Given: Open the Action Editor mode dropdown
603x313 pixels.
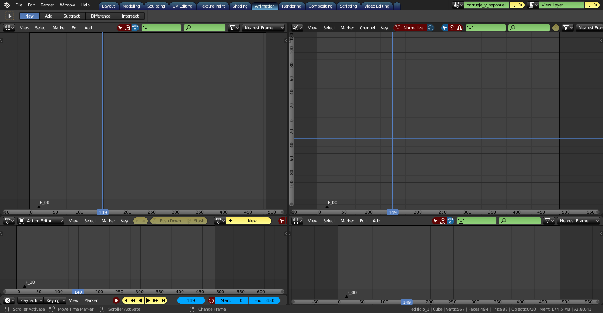Looking at the screenshot, I should pyautogui.click(x=41, y=221).
